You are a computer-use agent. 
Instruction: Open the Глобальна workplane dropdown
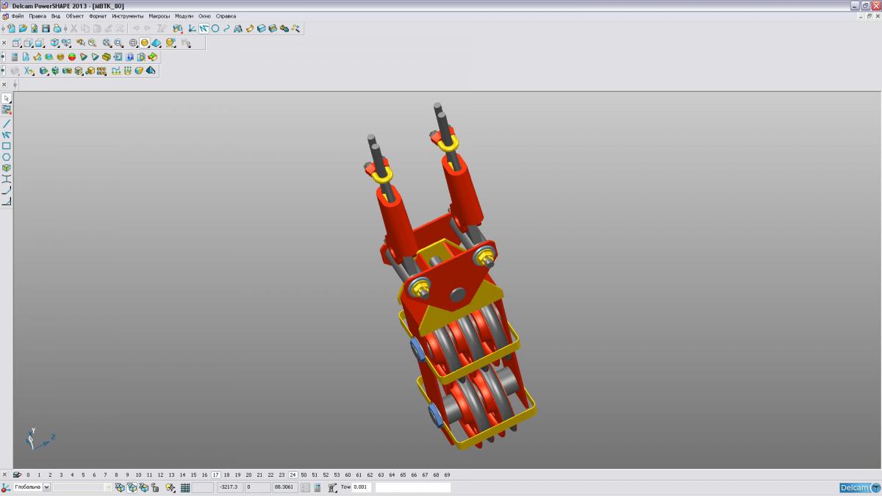point(46,487)
